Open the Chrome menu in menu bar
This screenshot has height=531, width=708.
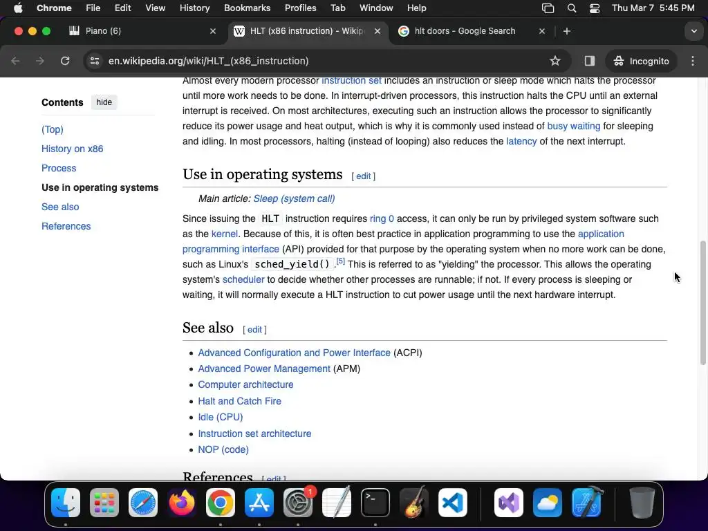point(54,8)
